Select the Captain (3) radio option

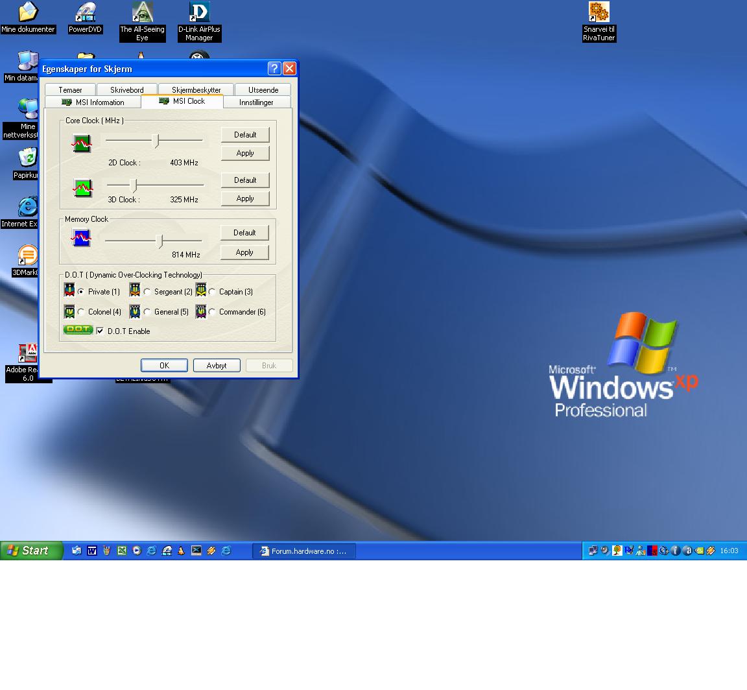212,292
